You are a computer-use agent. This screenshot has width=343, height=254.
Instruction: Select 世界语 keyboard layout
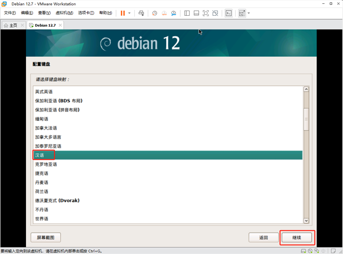click(168, 219)
